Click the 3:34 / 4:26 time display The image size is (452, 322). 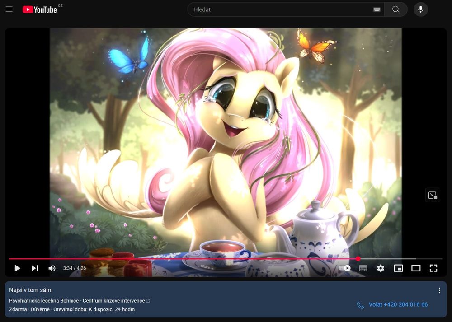tap(75, 268)
